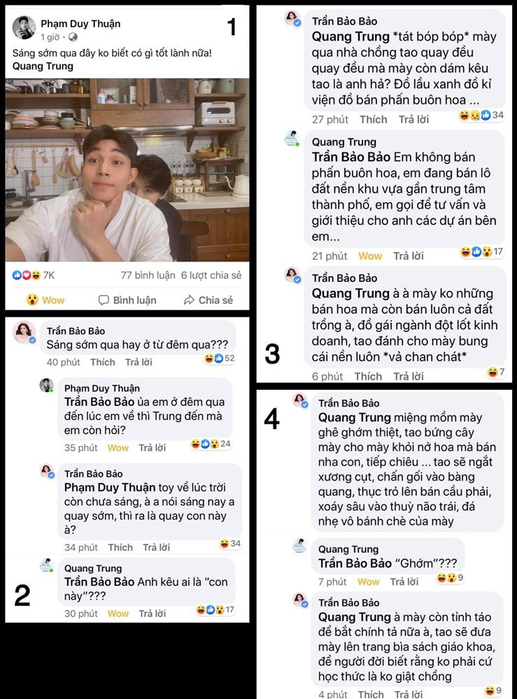517x699 pixels.
Task: Open the 77 bình luận comments list
Action: pyautogui.click(x=148, y=275)
